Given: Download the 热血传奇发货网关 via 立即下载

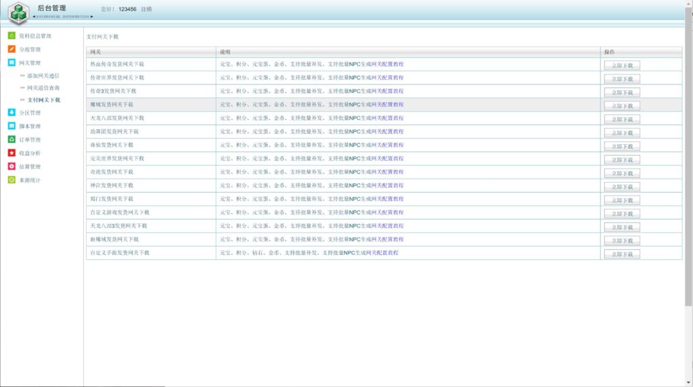Looking at the screenshot, I should pyautogui.click(x=622, y=66).
